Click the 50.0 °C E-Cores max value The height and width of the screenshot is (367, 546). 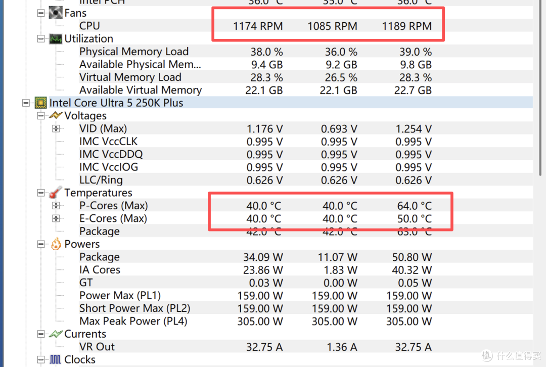point(415,219)
